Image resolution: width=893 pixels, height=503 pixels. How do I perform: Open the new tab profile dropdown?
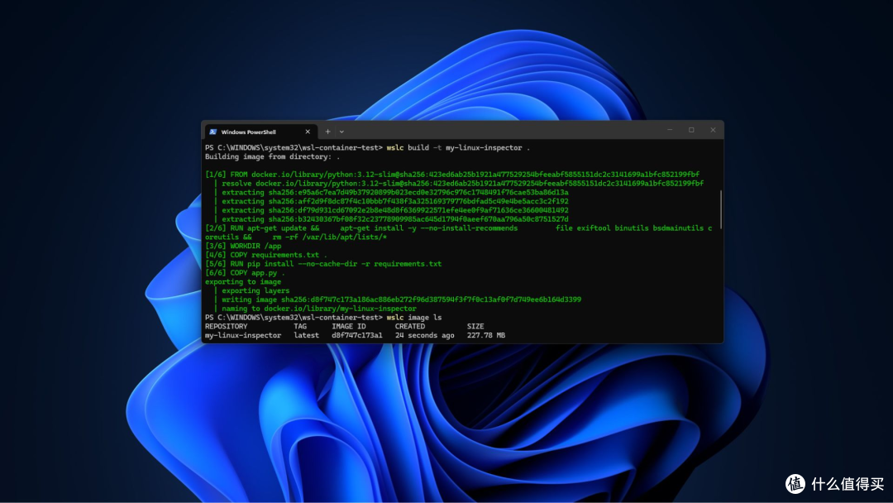(x=341, y=132)
